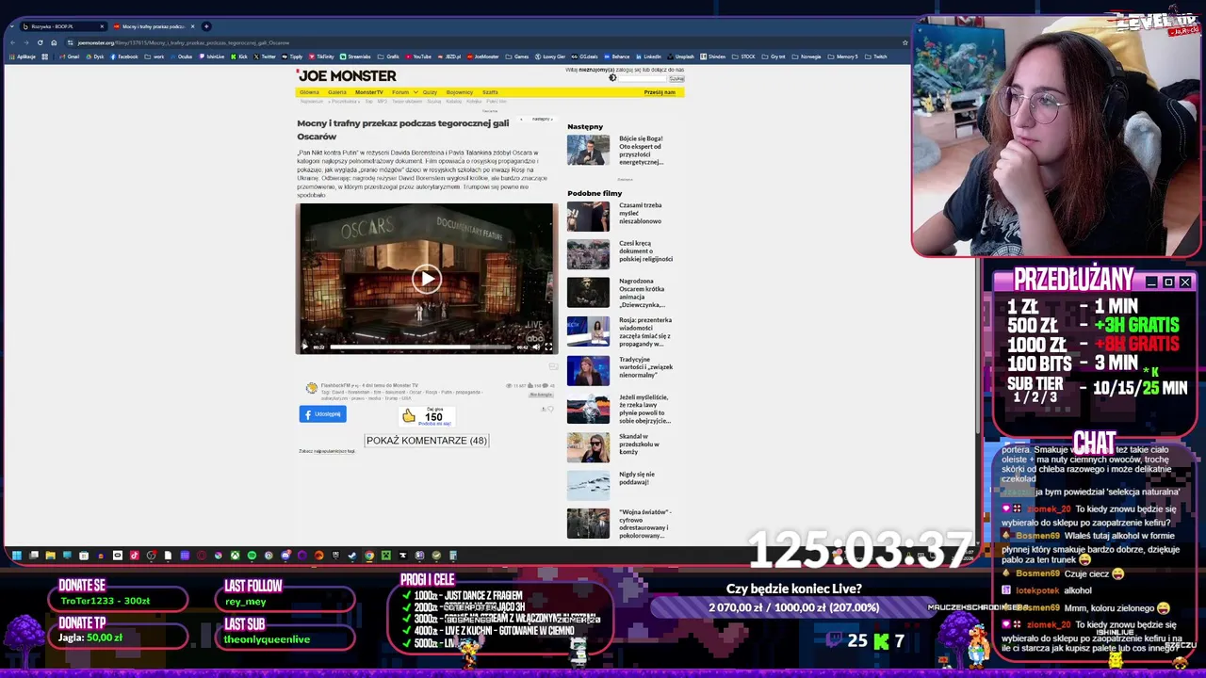Open the TikFinity bookmark
1206x678 pixels.
(x=321, y=56)
